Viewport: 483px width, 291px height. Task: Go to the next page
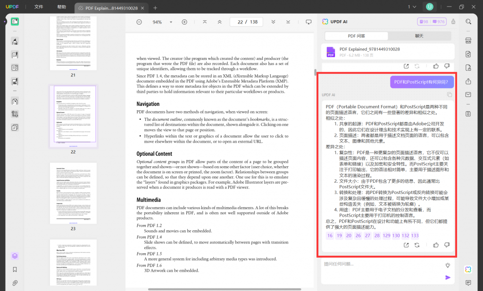(273, 22)
